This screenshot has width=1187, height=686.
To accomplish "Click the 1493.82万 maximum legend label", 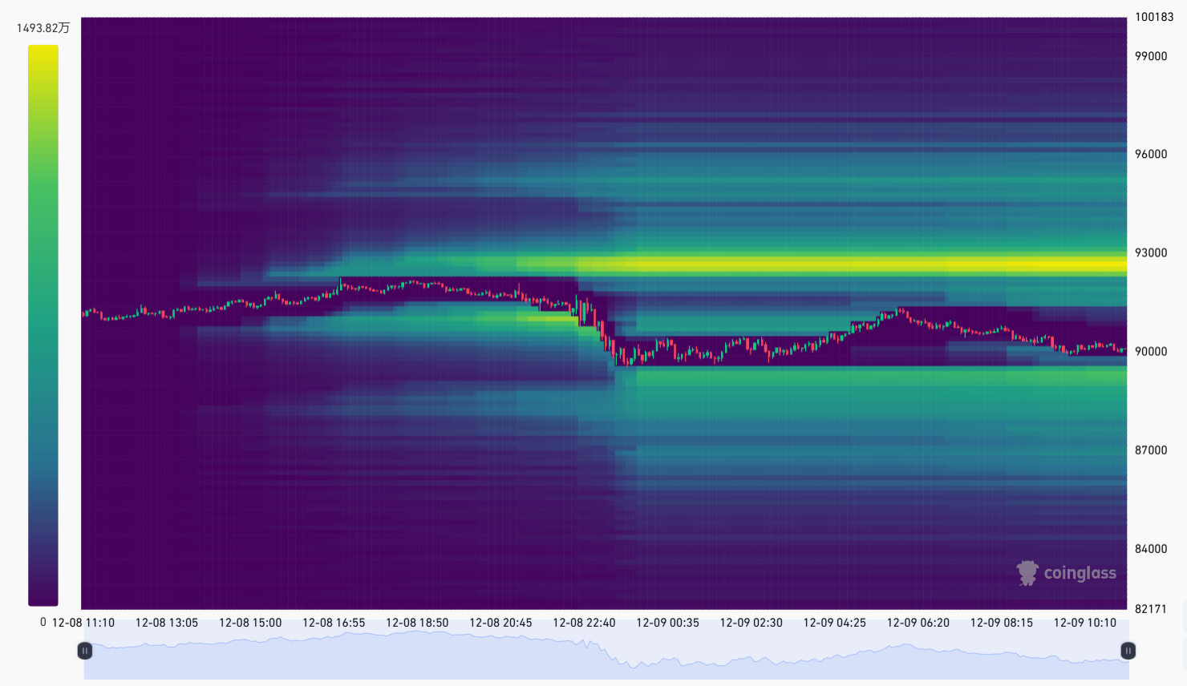I will pyautogui.click(x=43, y=28).
